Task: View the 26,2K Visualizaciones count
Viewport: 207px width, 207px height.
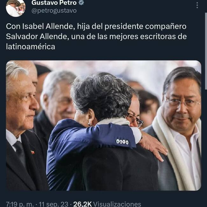Action: [107, 204]
